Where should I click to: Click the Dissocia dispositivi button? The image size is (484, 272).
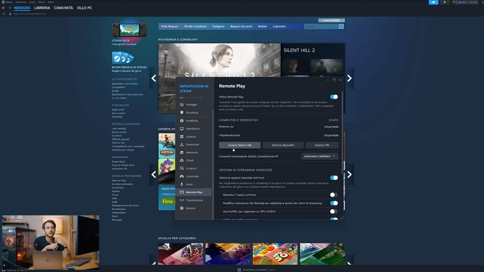283,145
